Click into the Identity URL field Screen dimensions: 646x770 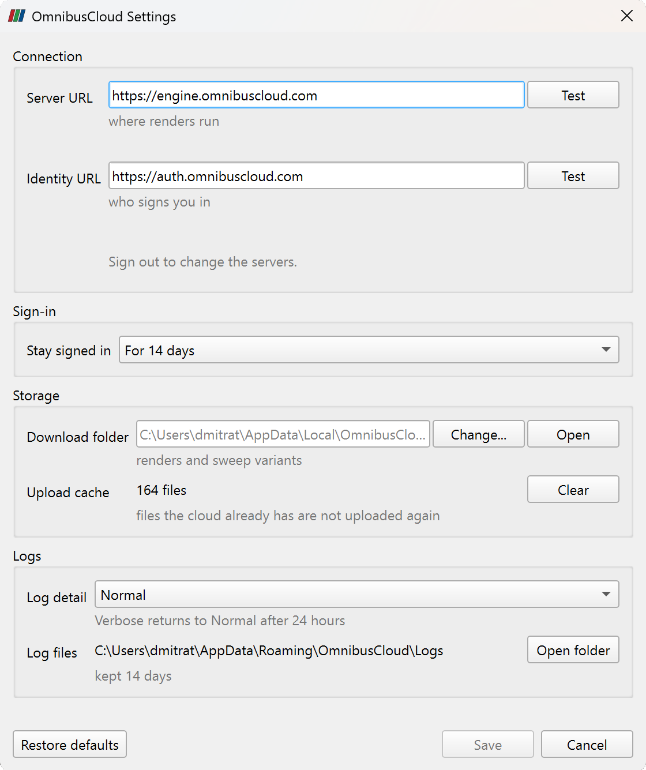click(x=316, y=175)
